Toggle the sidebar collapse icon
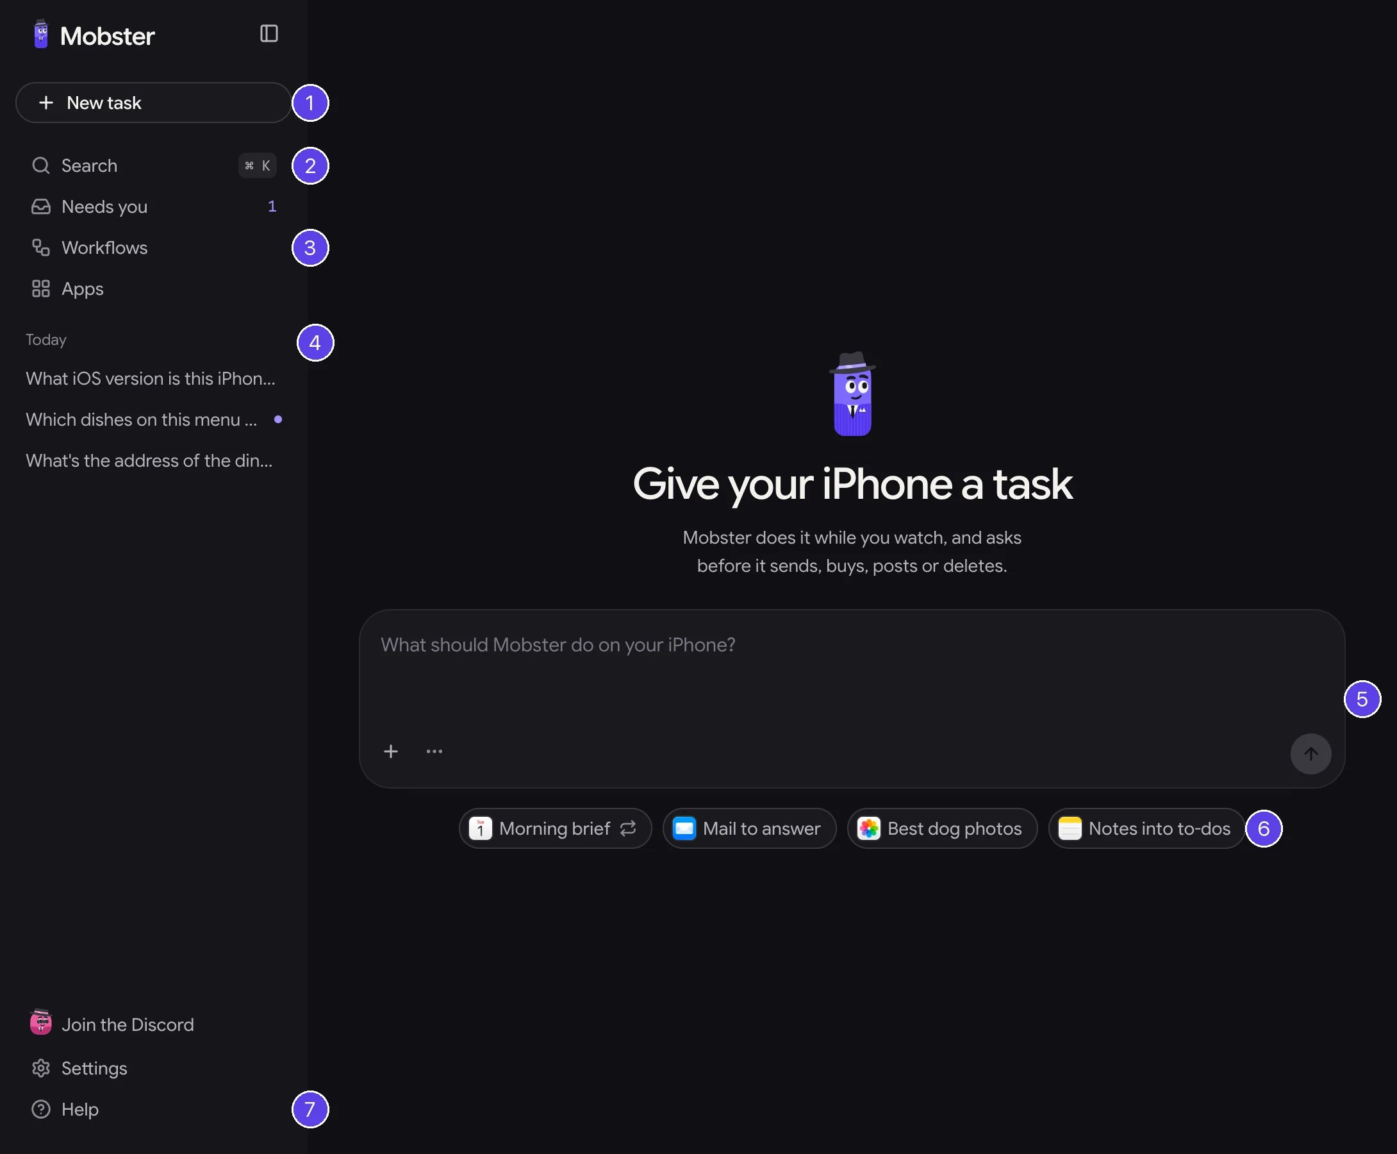The height and width of the screenshot is (1154, 1397). (269, 33)
